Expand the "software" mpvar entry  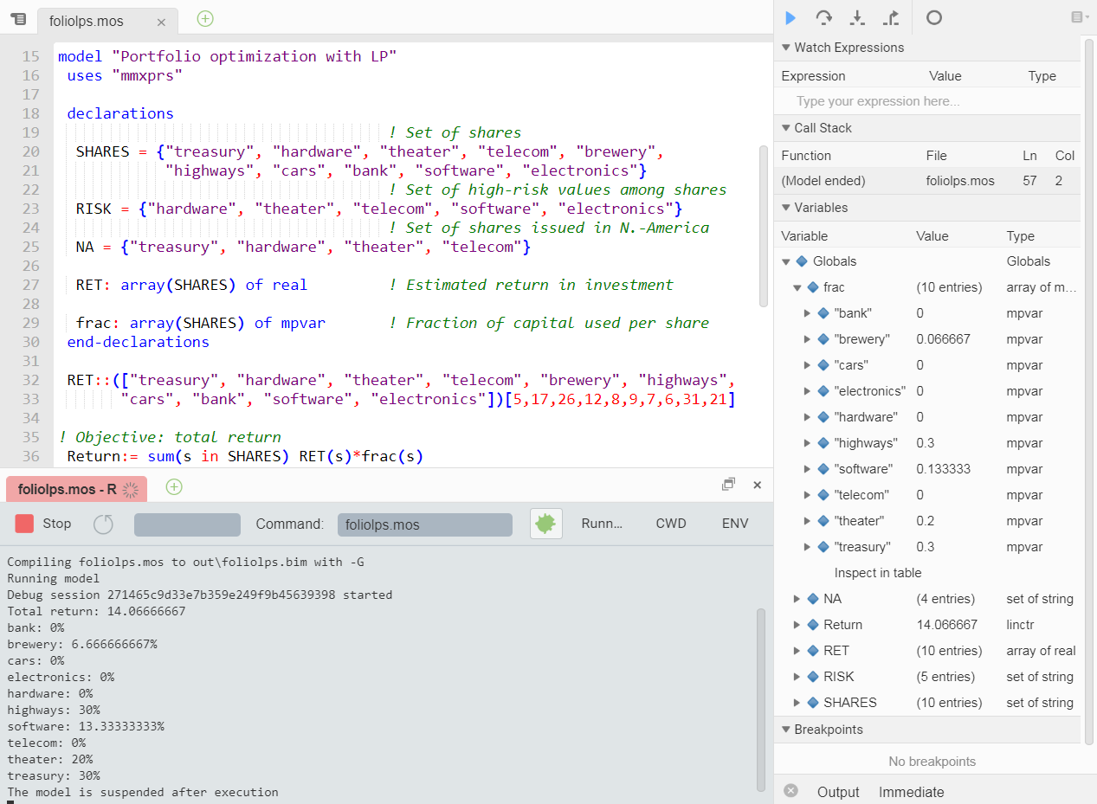pyautogui.click(x=808, y=469)
